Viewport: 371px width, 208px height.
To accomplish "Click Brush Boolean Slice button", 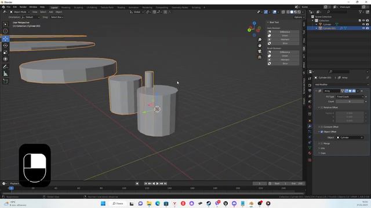I will click(283, 64).
